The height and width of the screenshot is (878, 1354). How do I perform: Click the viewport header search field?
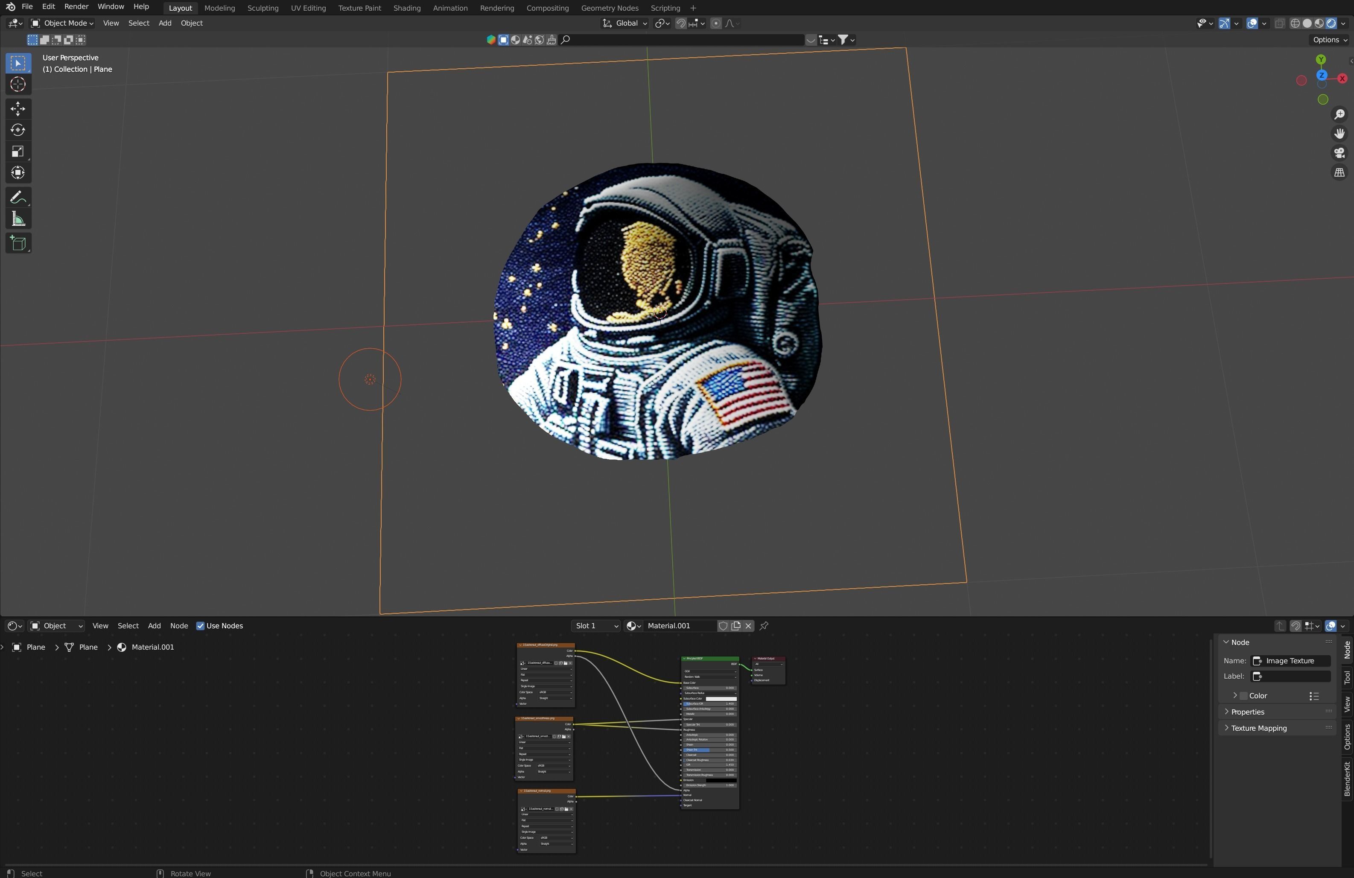point(682,40)
